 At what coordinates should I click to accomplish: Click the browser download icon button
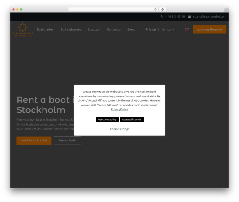163,9
